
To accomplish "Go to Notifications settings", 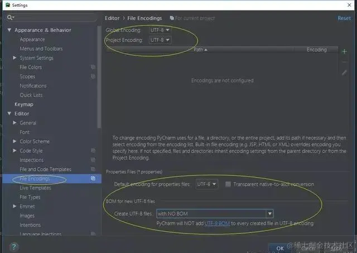I will tap(33, 85).
